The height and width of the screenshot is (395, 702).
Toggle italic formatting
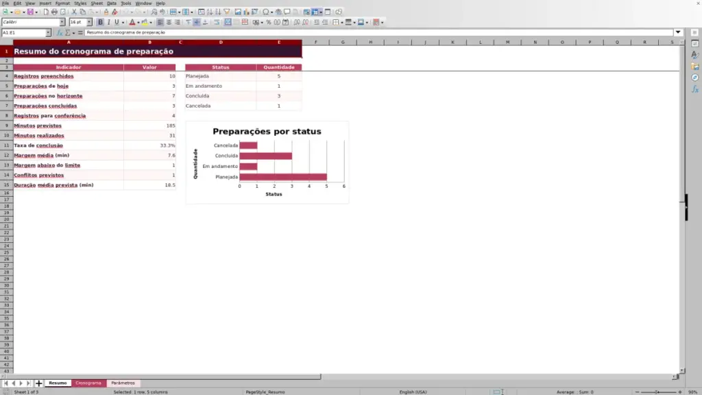[x=108, y=22]
